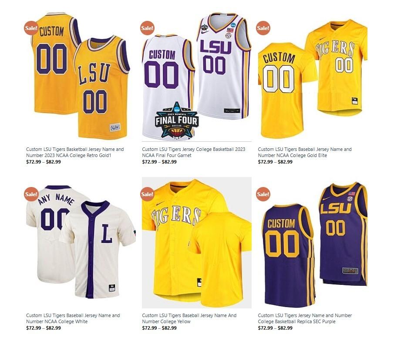Viewport: 394px width, 341px height.
Task: Open Basketball Replica SEC Purple link
Action: (305, 318)
